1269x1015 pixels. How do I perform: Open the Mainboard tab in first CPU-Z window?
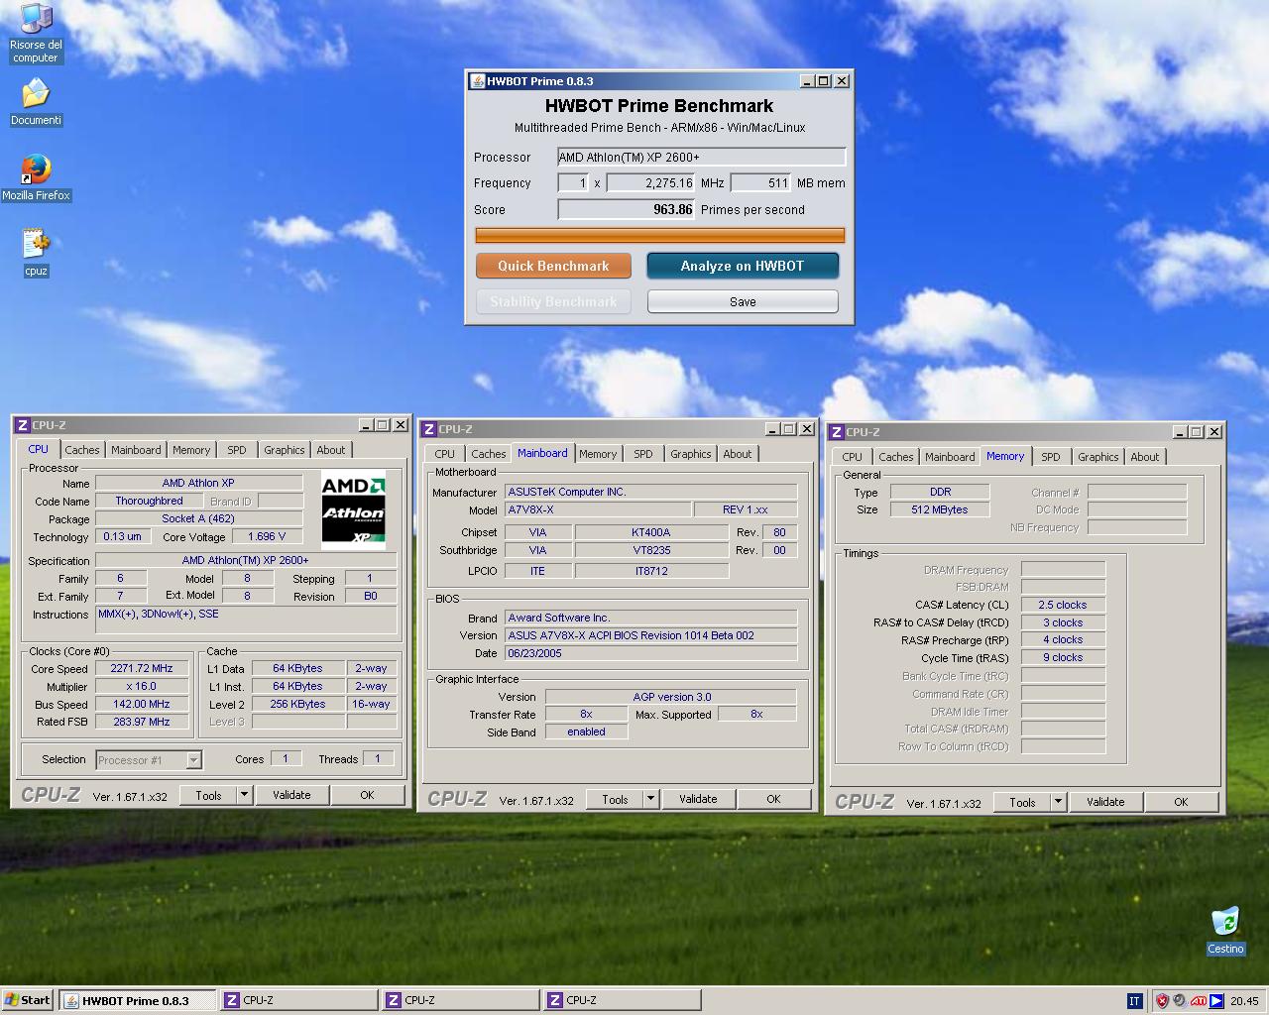(x=136, y=450)
